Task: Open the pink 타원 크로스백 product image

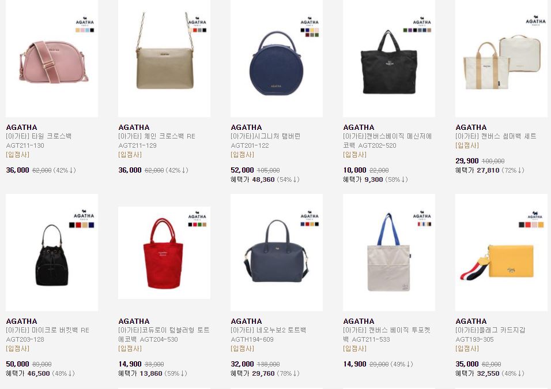Action: click(x=52, y=58)
